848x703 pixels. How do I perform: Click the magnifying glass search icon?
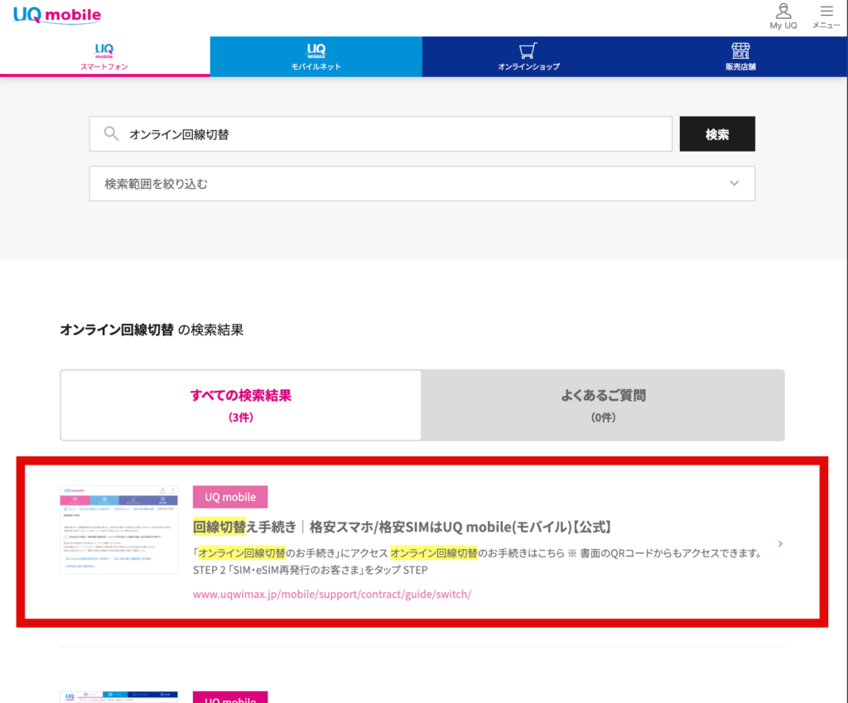point(110,134)
